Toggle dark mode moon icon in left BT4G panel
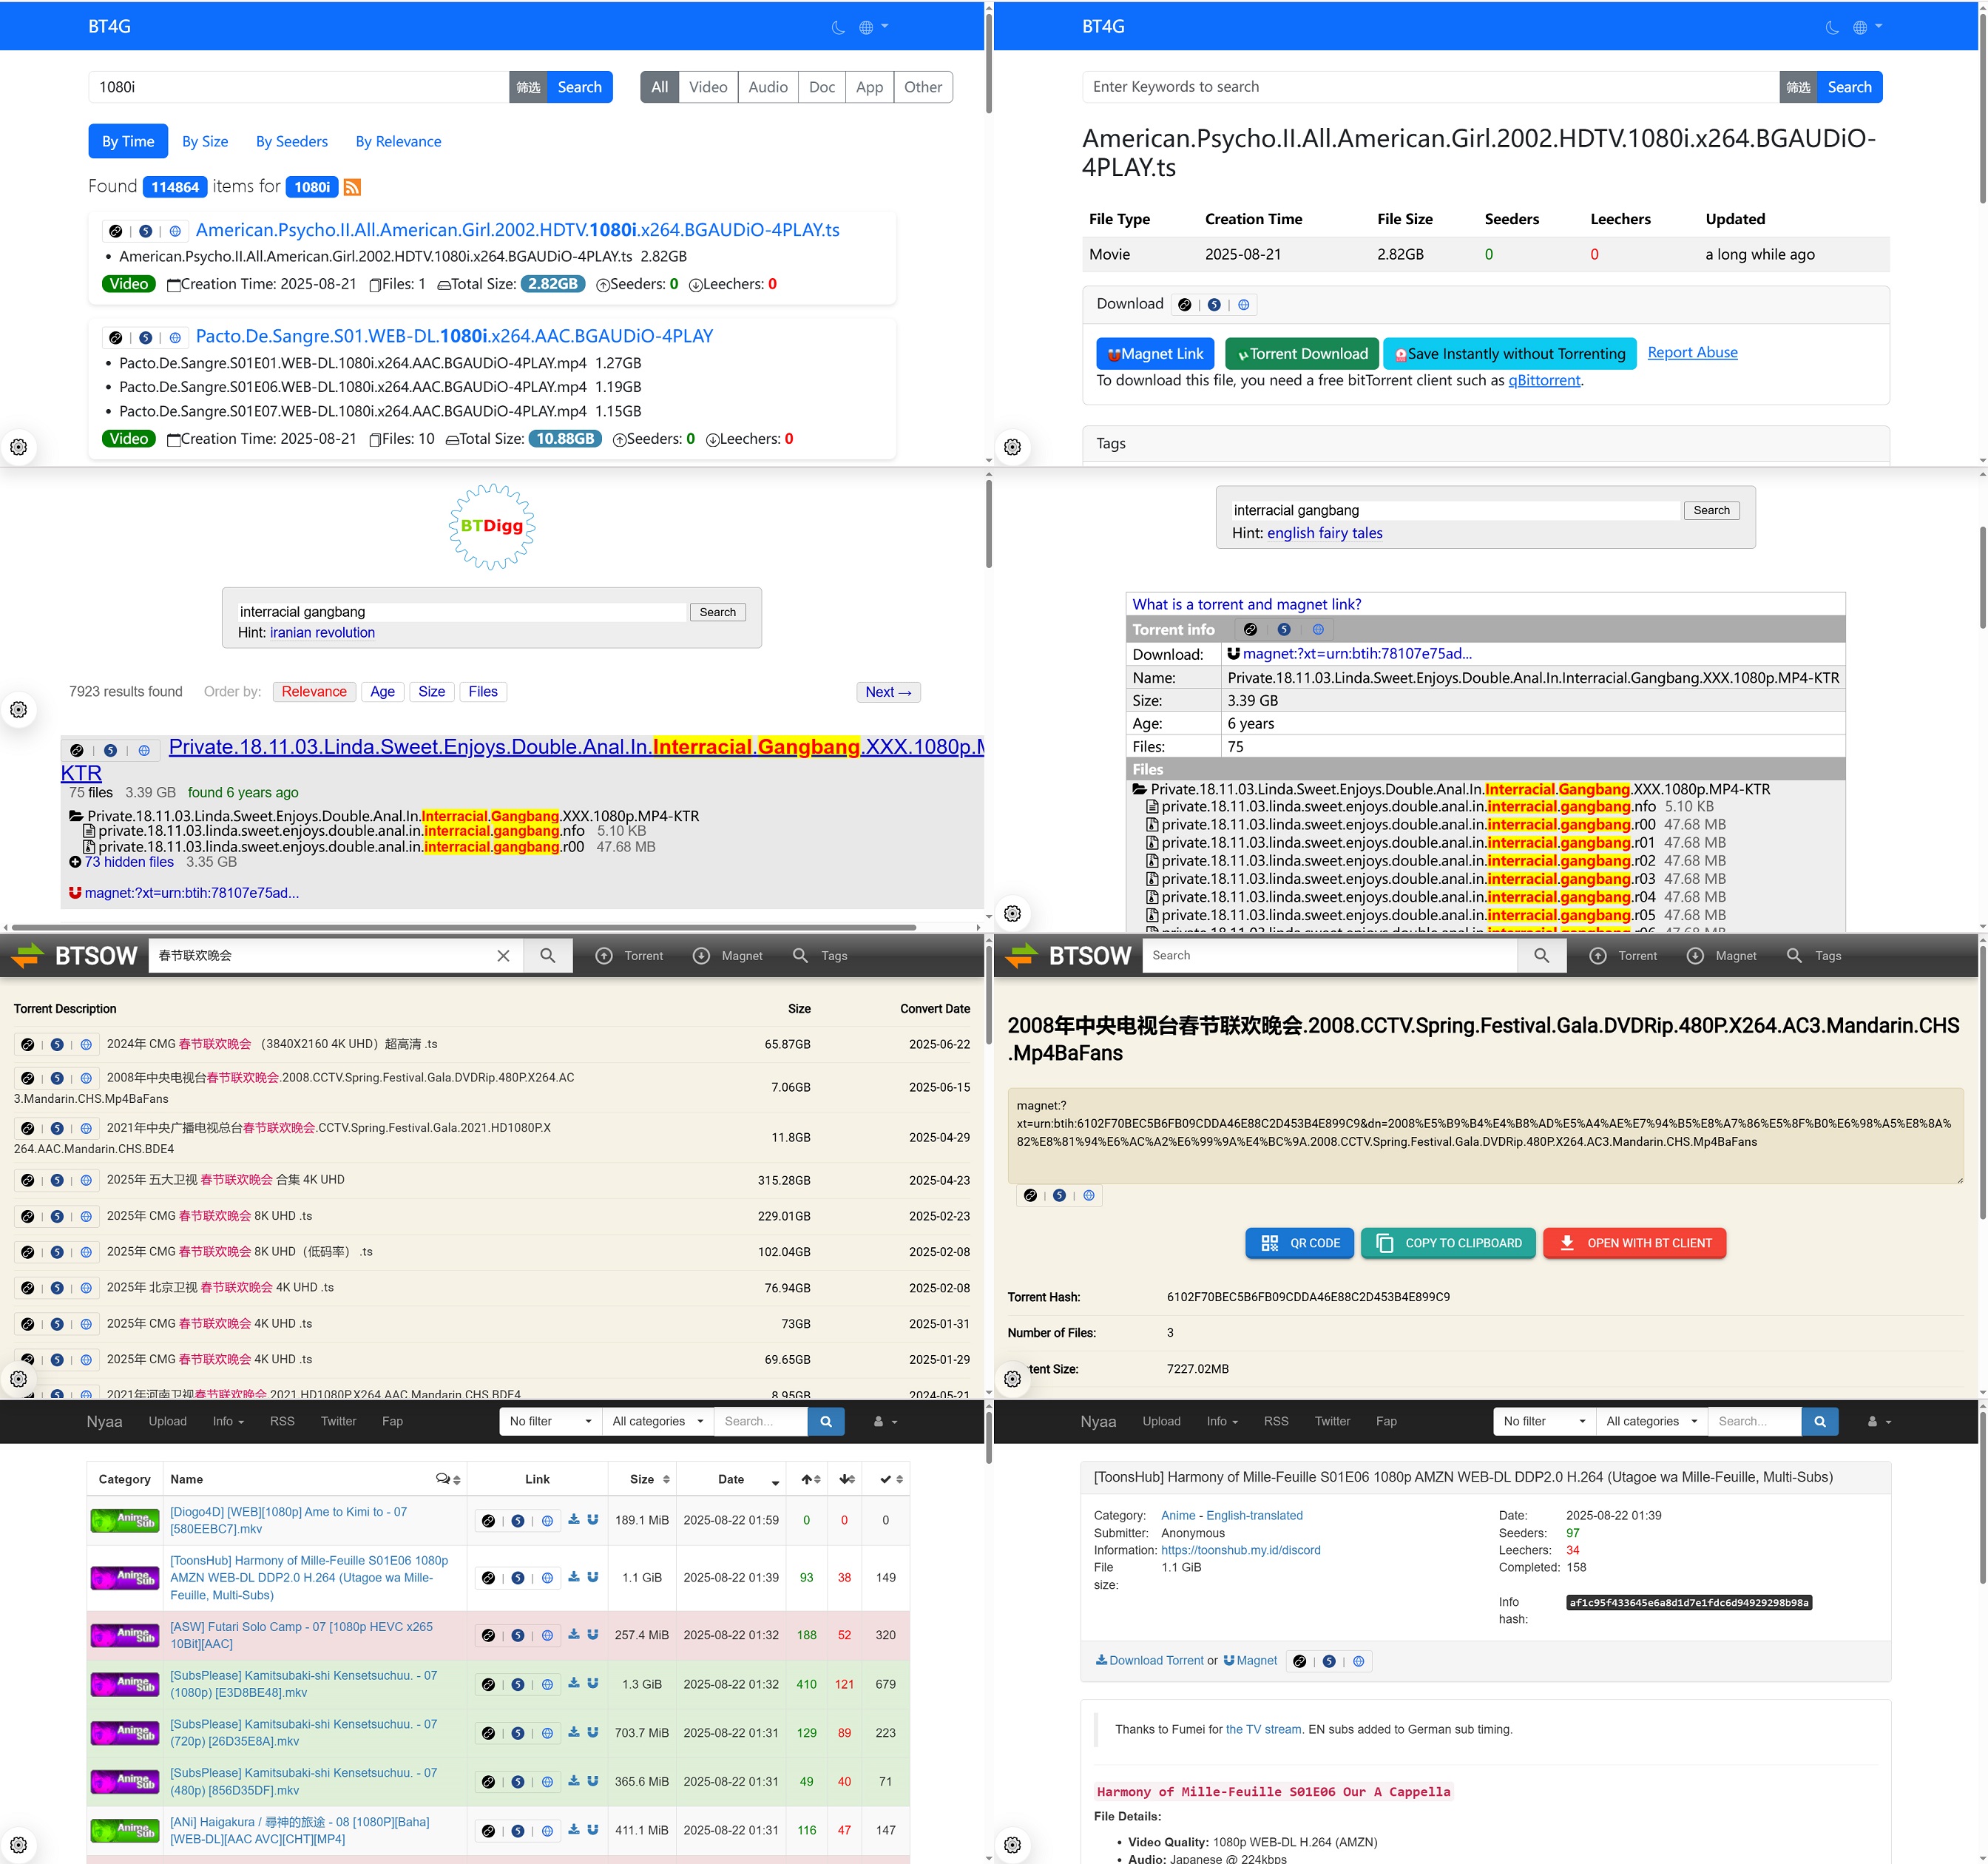1988x1864 pixels. [x=838, y=27]
